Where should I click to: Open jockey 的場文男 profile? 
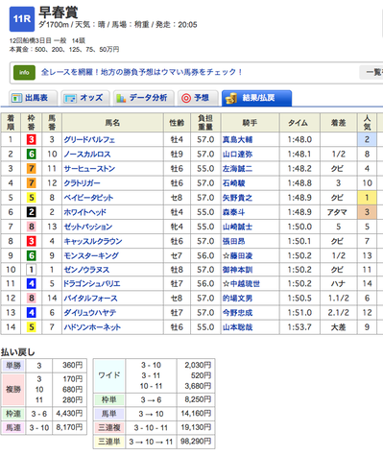coord(237,299)
